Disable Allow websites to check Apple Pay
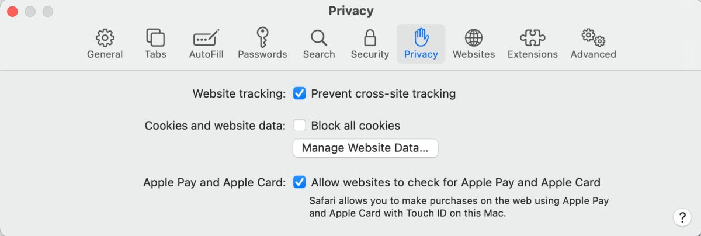This screenshot has width=701, height=236. pos(300,182)
